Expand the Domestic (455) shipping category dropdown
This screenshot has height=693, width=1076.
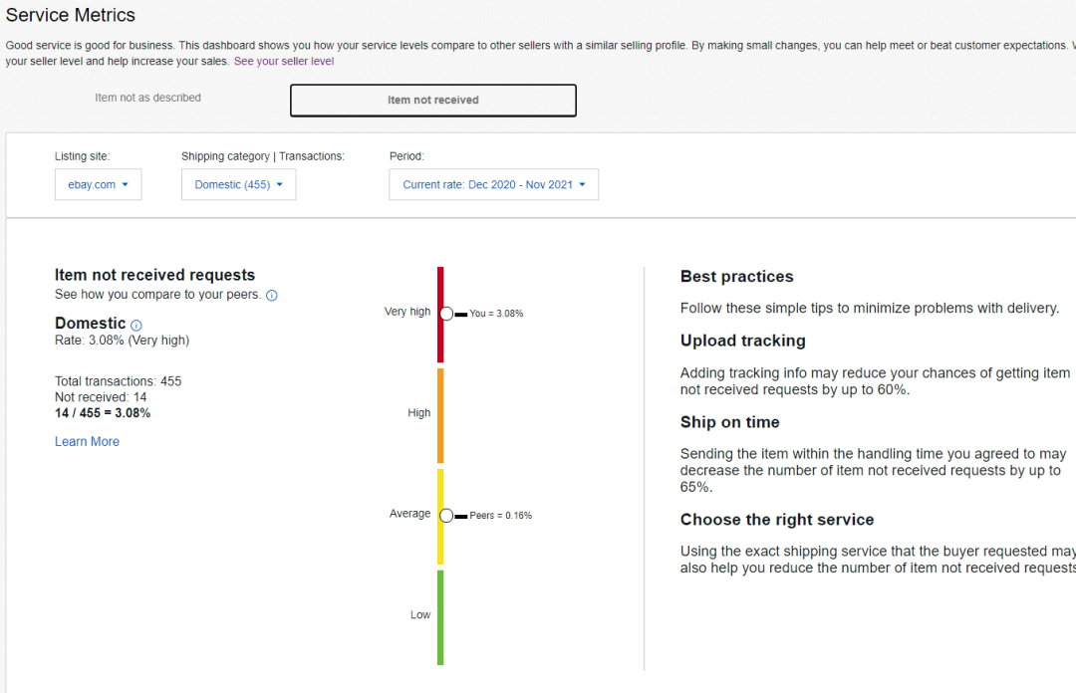click(238, 184)
